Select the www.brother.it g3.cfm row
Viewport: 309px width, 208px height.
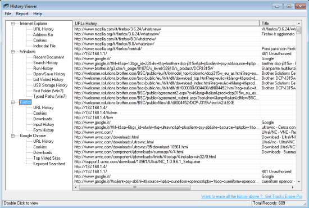(x=184, y=69)
